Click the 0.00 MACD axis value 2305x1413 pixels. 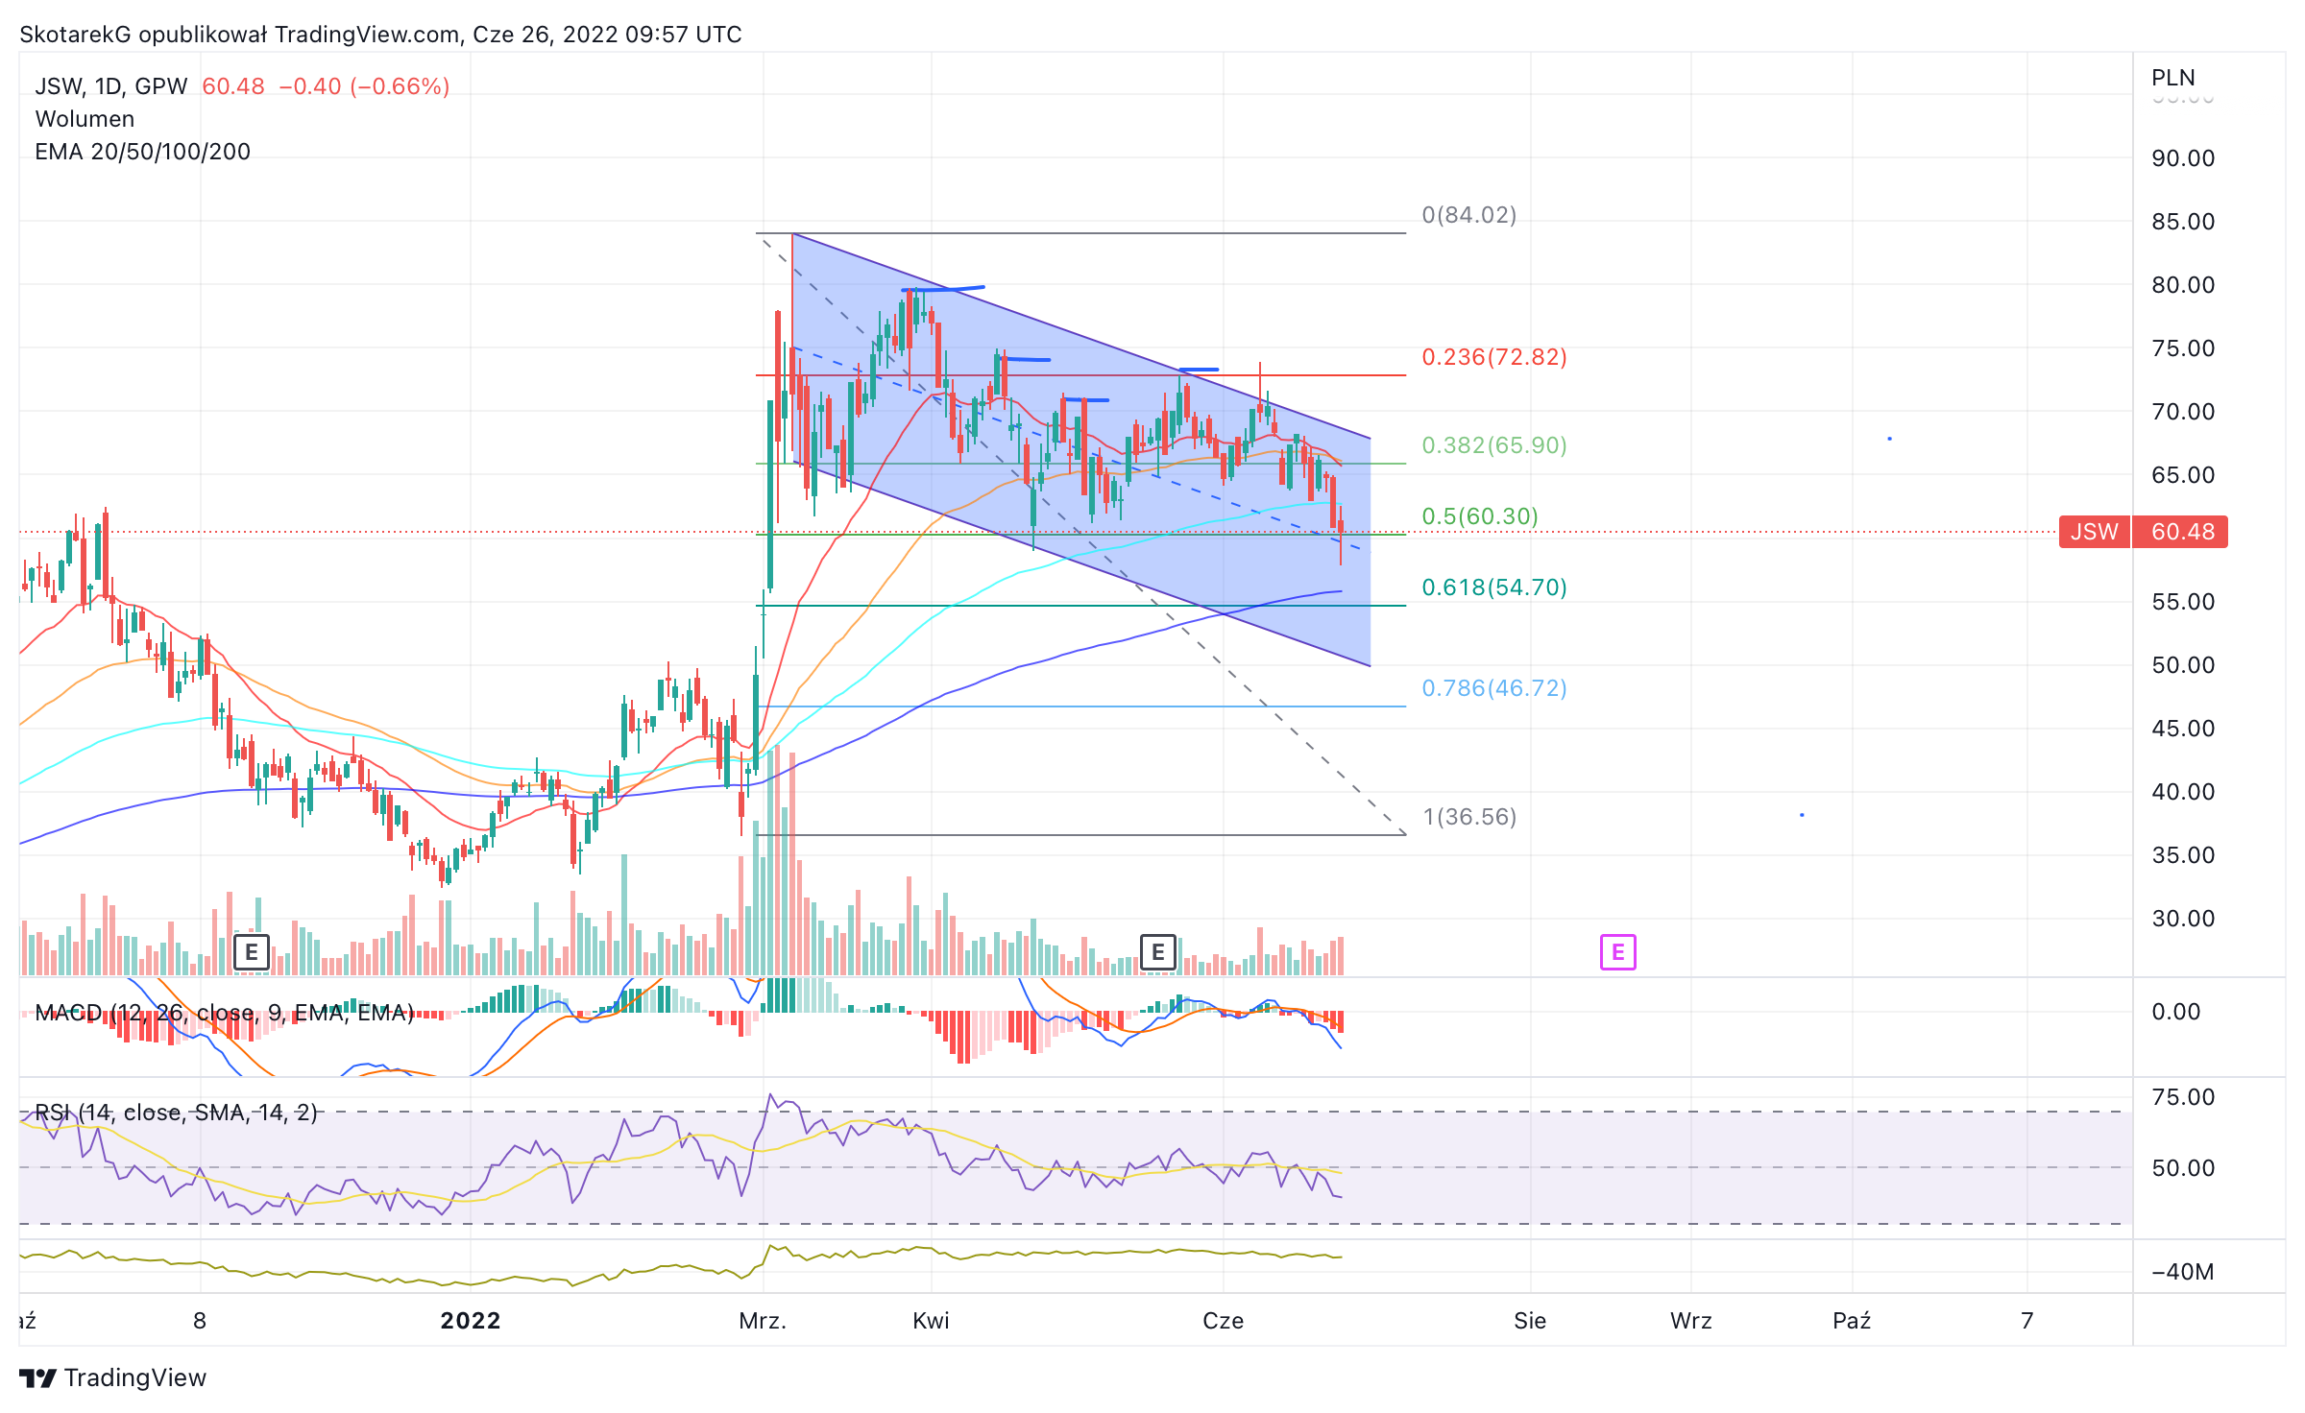pos(2175,1012)
